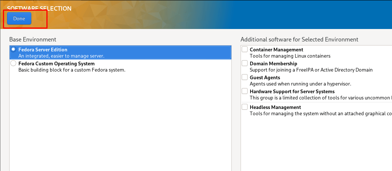Toggle the Headless Management checkbox
The height and width of the screenshot is (171, 392).
click(x=245, y=107)
